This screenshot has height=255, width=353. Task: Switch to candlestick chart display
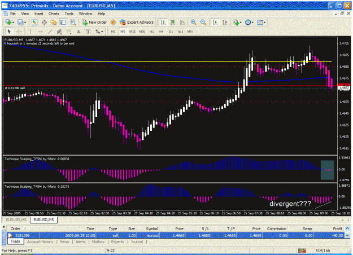pos(173,22)
